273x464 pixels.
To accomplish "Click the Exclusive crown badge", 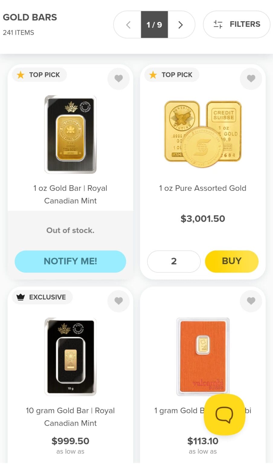I will click(x=42, y=297).
